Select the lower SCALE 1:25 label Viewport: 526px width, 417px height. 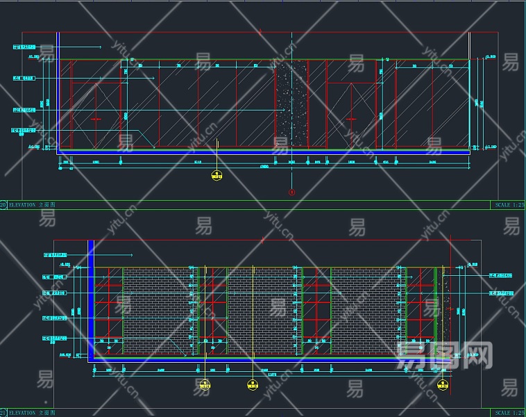pos(510,413)
